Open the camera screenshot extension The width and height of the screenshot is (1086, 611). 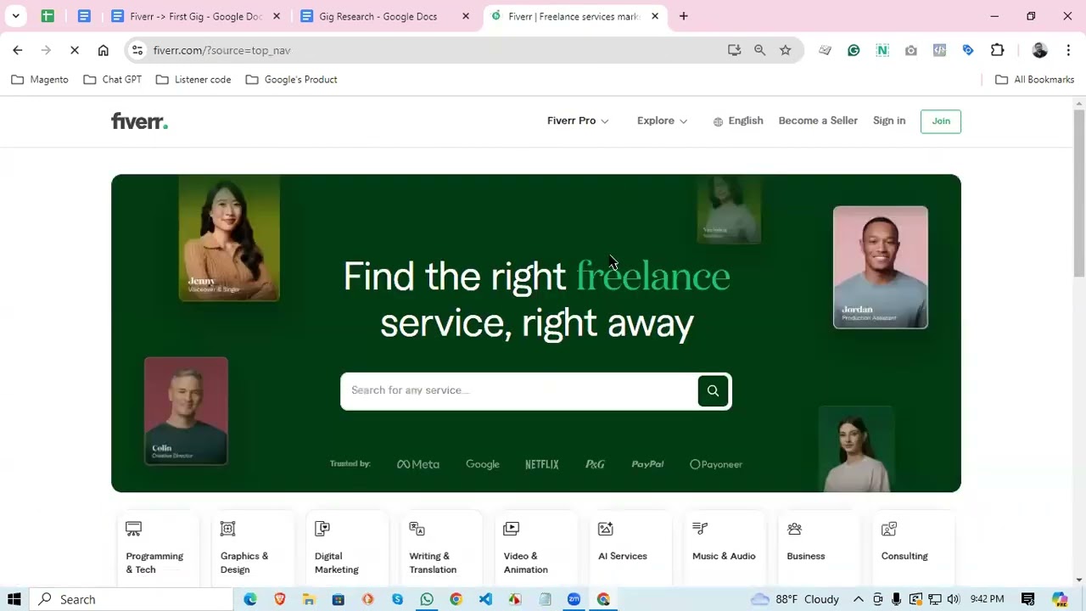point(911,50)
